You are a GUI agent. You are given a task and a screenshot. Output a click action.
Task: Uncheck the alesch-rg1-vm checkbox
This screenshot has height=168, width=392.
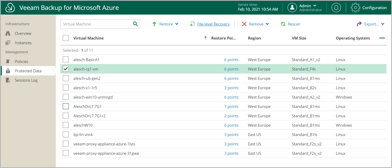click(x=66, y=69)
